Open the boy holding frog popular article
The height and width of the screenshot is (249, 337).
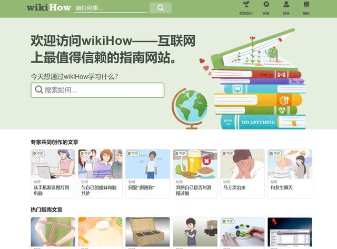point(195,232)
